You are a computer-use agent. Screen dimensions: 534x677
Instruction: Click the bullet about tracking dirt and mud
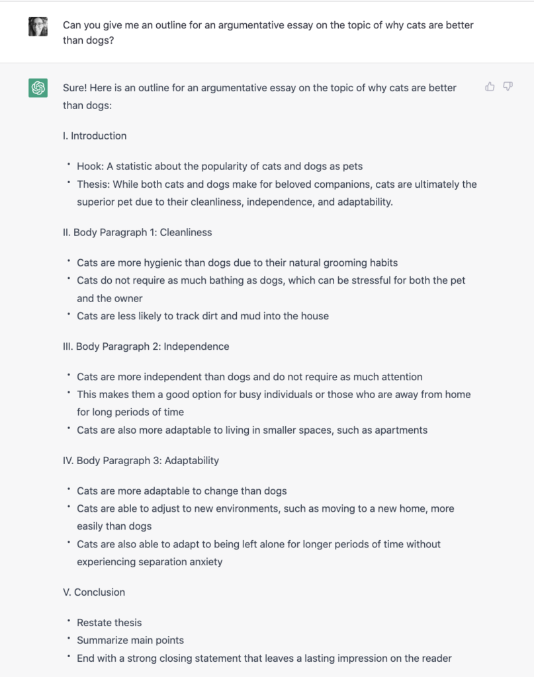click(x=202, y=315)
